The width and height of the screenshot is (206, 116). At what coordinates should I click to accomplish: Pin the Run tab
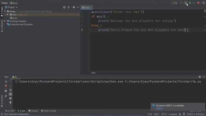pos(6,96)
